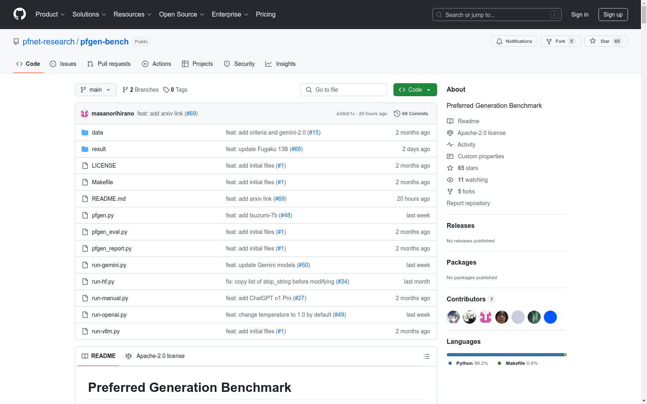The height and width of the screenshot is (404, 647).
Task: Switch to the Issues tab
Action: 63,64
